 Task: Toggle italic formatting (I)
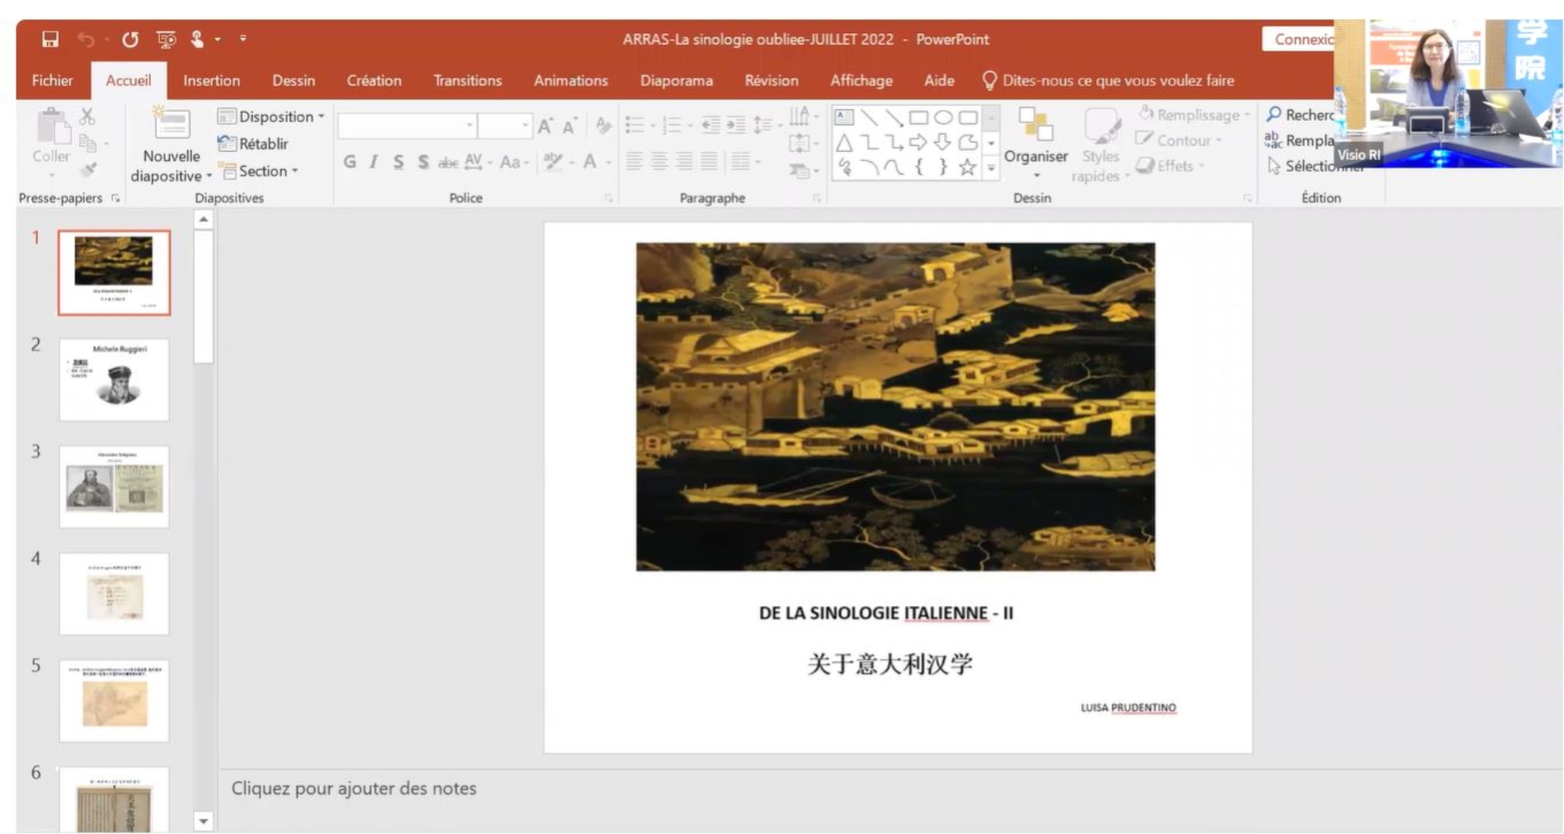[x=374, y=162]
